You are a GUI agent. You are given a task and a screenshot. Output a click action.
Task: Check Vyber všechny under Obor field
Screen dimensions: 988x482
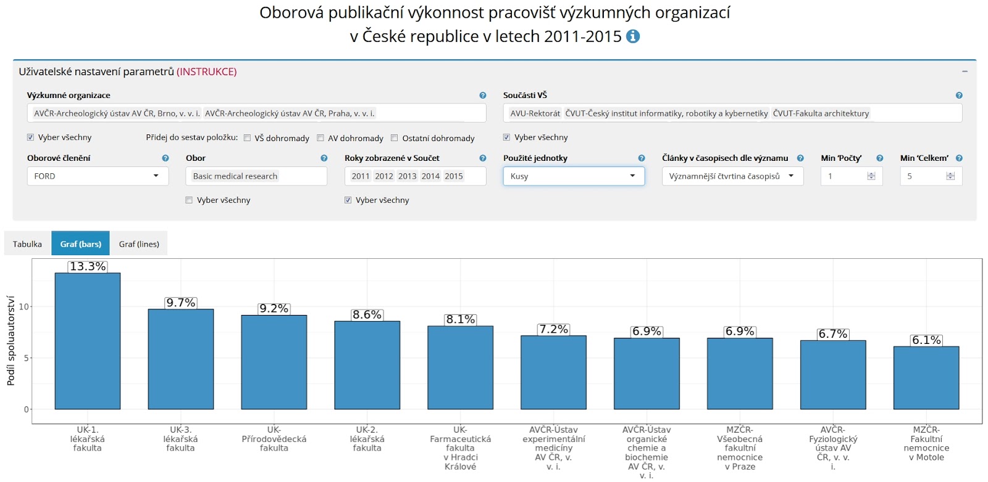coord(189,200)
